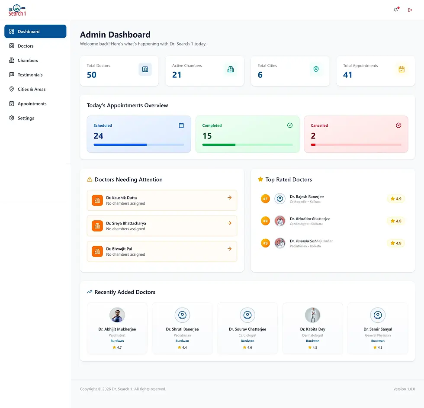Click the Settings gear sidebar icon
The width and height of the screenshot is (424, 408).
point(12,118)
